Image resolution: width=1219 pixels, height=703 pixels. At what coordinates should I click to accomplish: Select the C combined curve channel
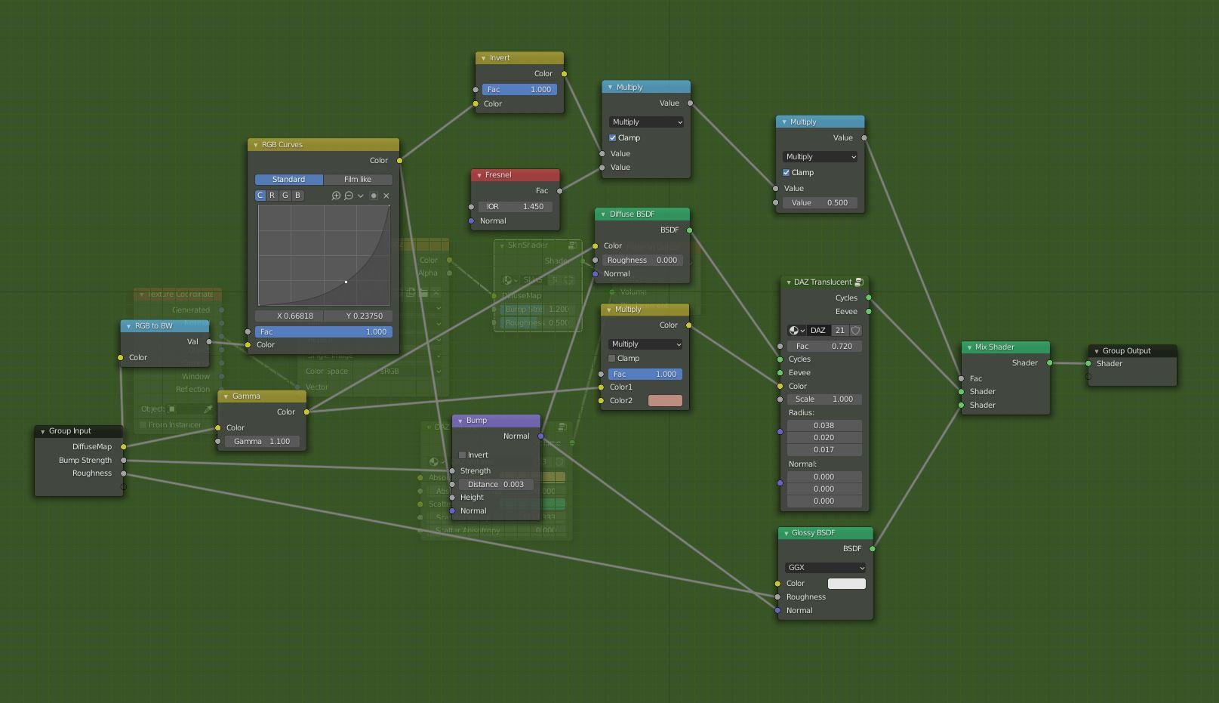point(260,196)
